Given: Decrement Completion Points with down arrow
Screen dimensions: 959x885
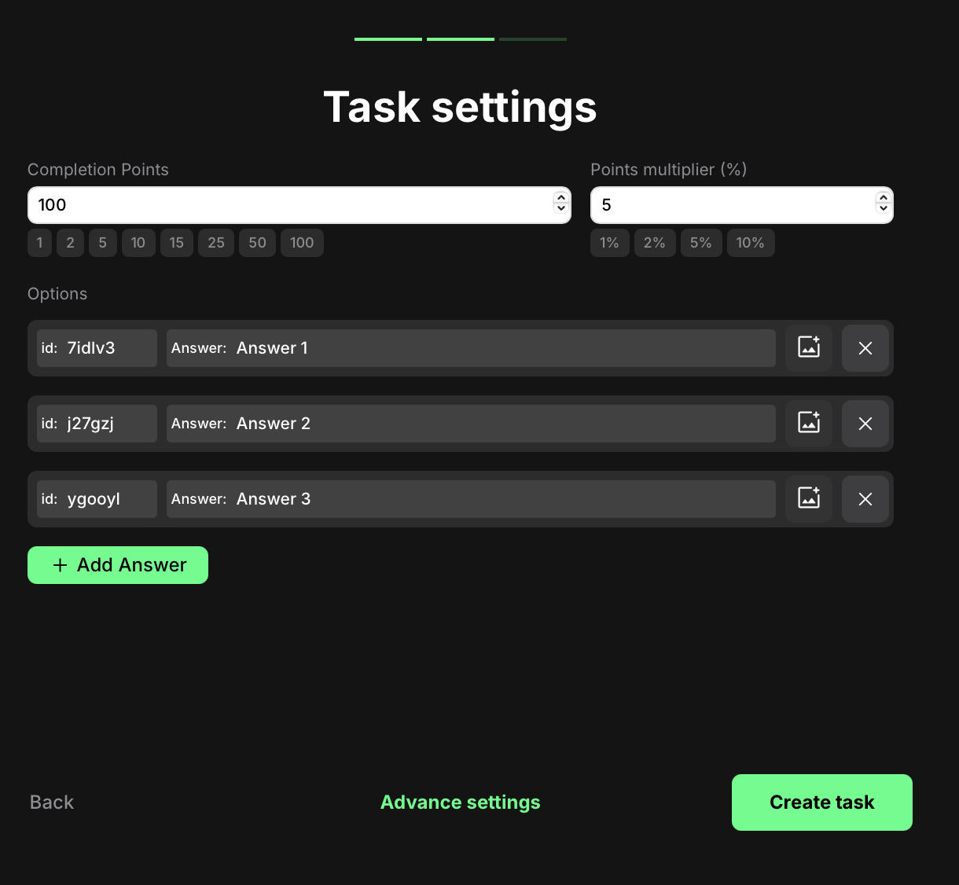Looking at the screenshot, I should point(560,208).
